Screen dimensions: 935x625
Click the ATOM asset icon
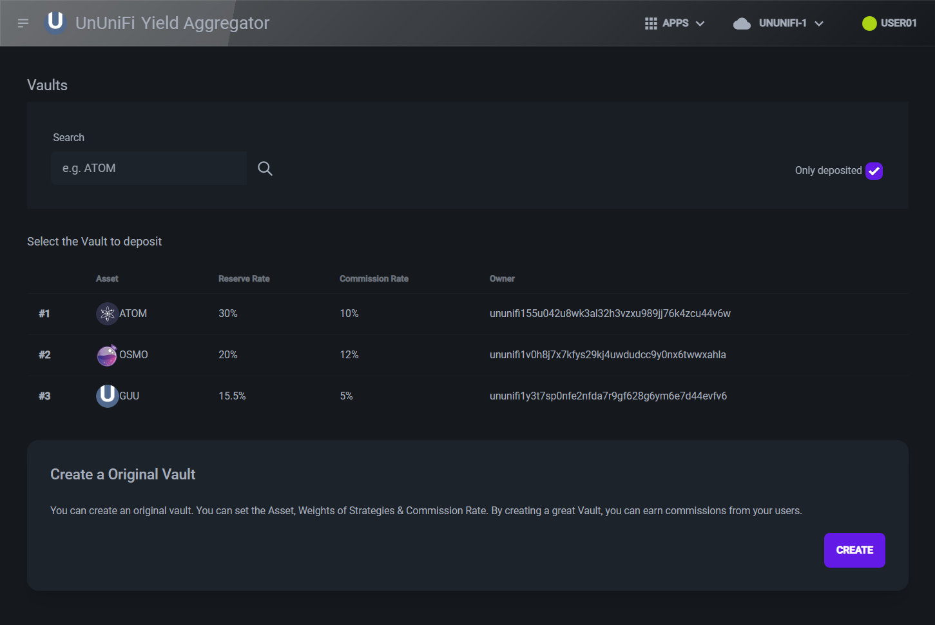pyautogui.click(x=107, y=314)
